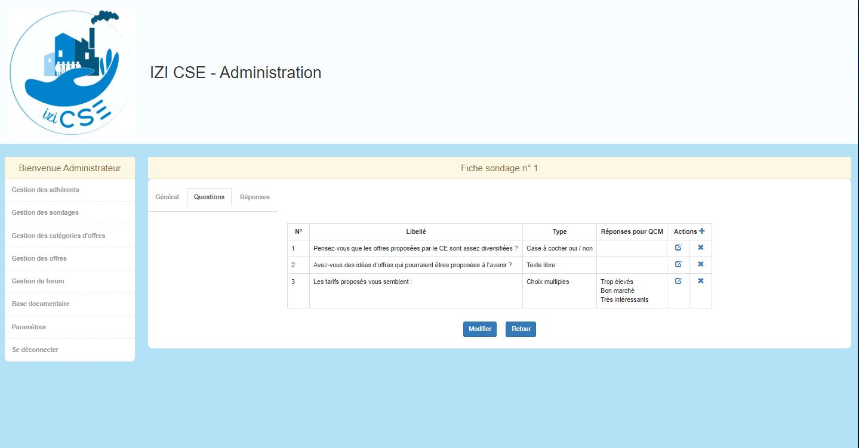Click the plus icon to add a question
859x448 pixels.
[x=701, y=231]
